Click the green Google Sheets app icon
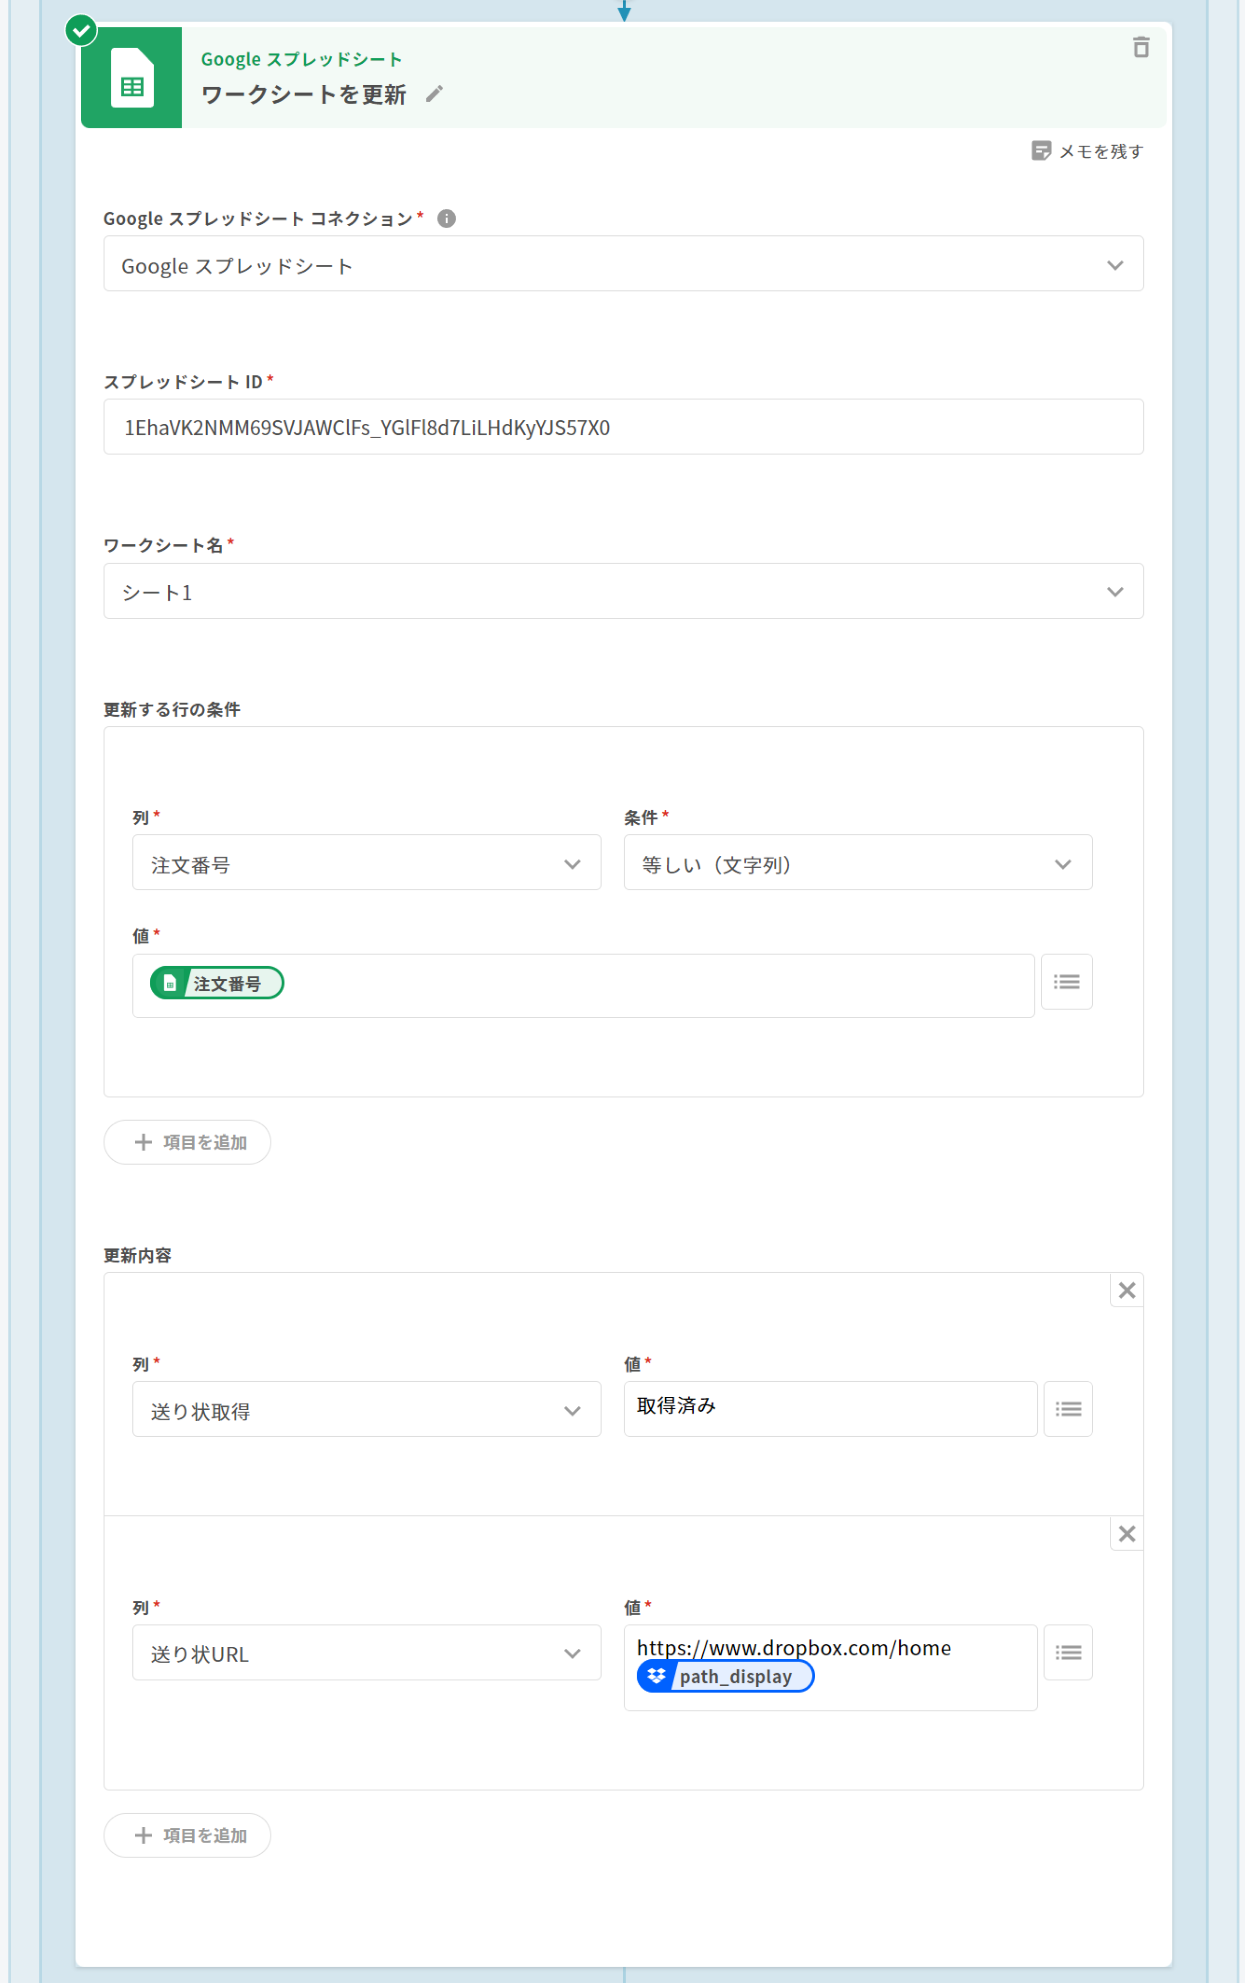Screen dimensions: 1245x1983 point(132,78)
